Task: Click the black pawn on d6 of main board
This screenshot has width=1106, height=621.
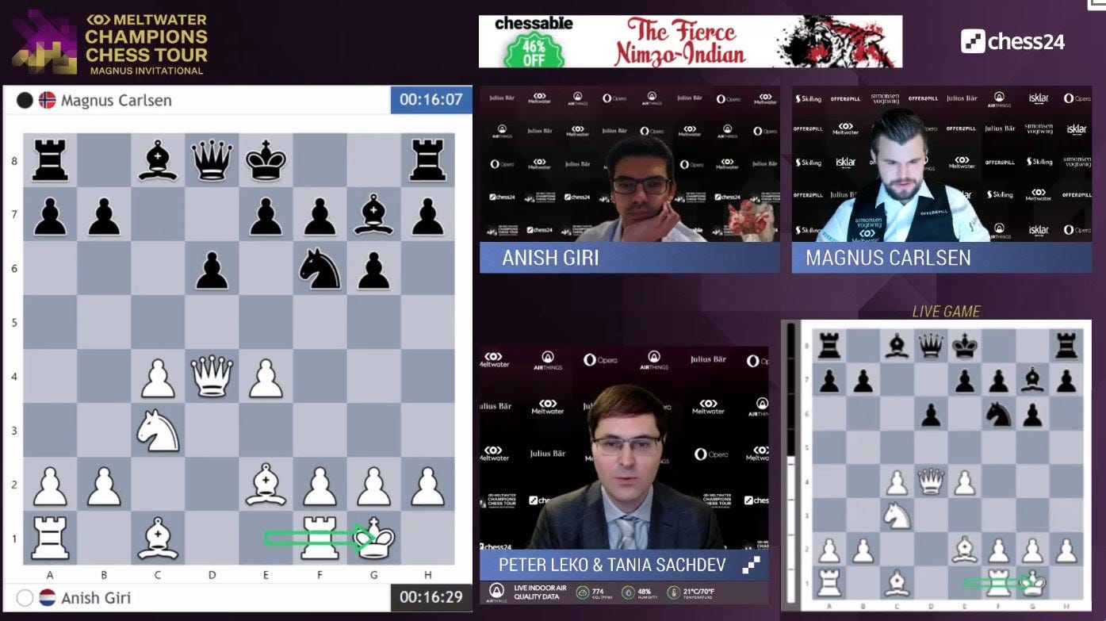Action: click(x=212, y=270)
